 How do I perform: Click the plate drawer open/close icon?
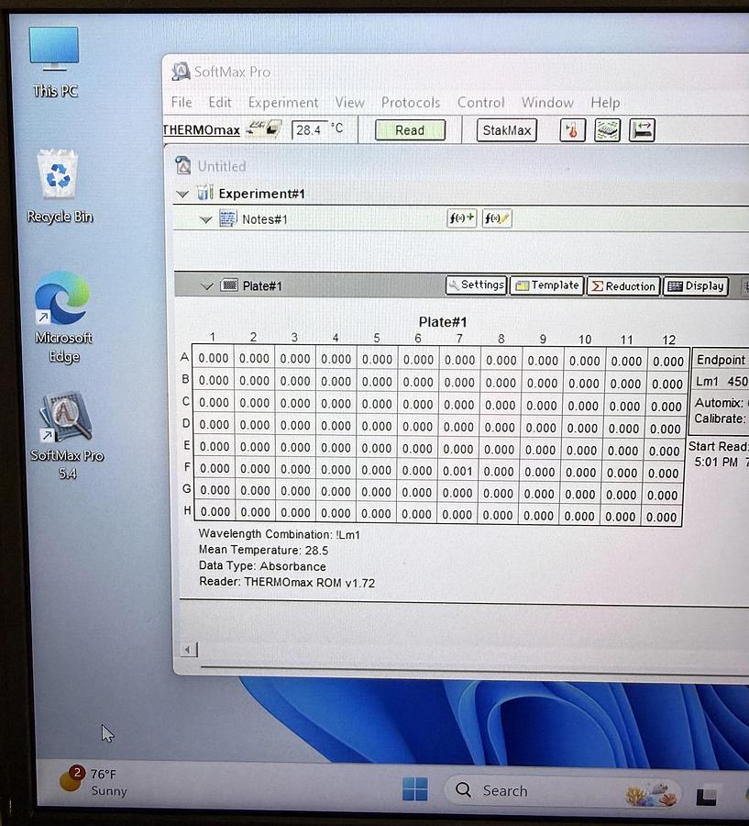click(x=642, y=130)
